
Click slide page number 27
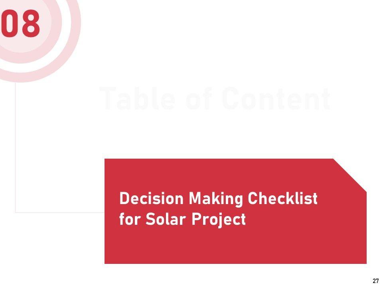(375, 281)
